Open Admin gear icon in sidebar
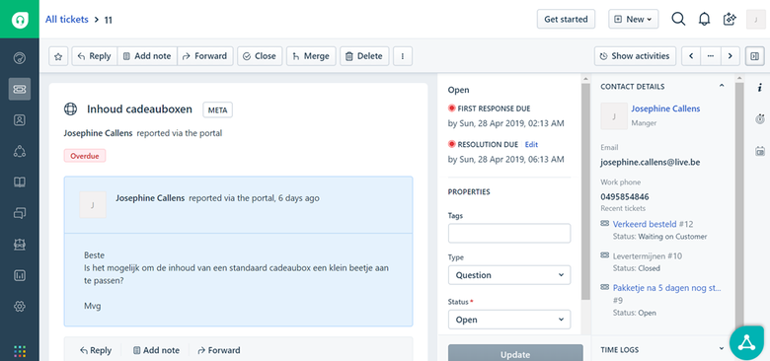Viewport: 770px width, 361px height. coord(20,306)
